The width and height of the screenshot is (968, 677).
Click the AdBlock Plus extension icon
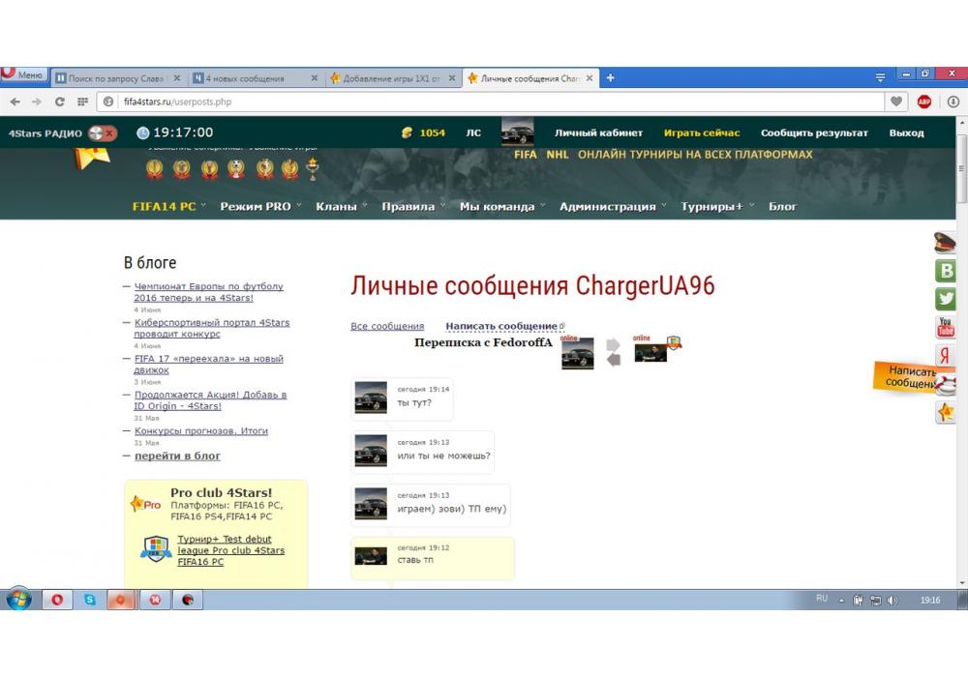coord(924,102)
